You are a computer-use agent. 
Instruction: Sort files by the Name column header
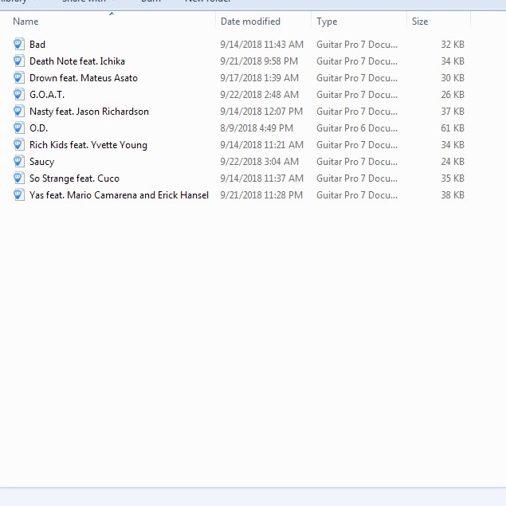26,22
